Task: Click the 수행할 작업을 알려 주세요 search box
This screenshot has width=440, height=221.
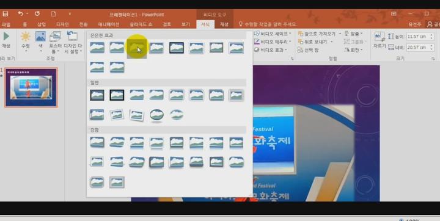Action: pos(268,24)
